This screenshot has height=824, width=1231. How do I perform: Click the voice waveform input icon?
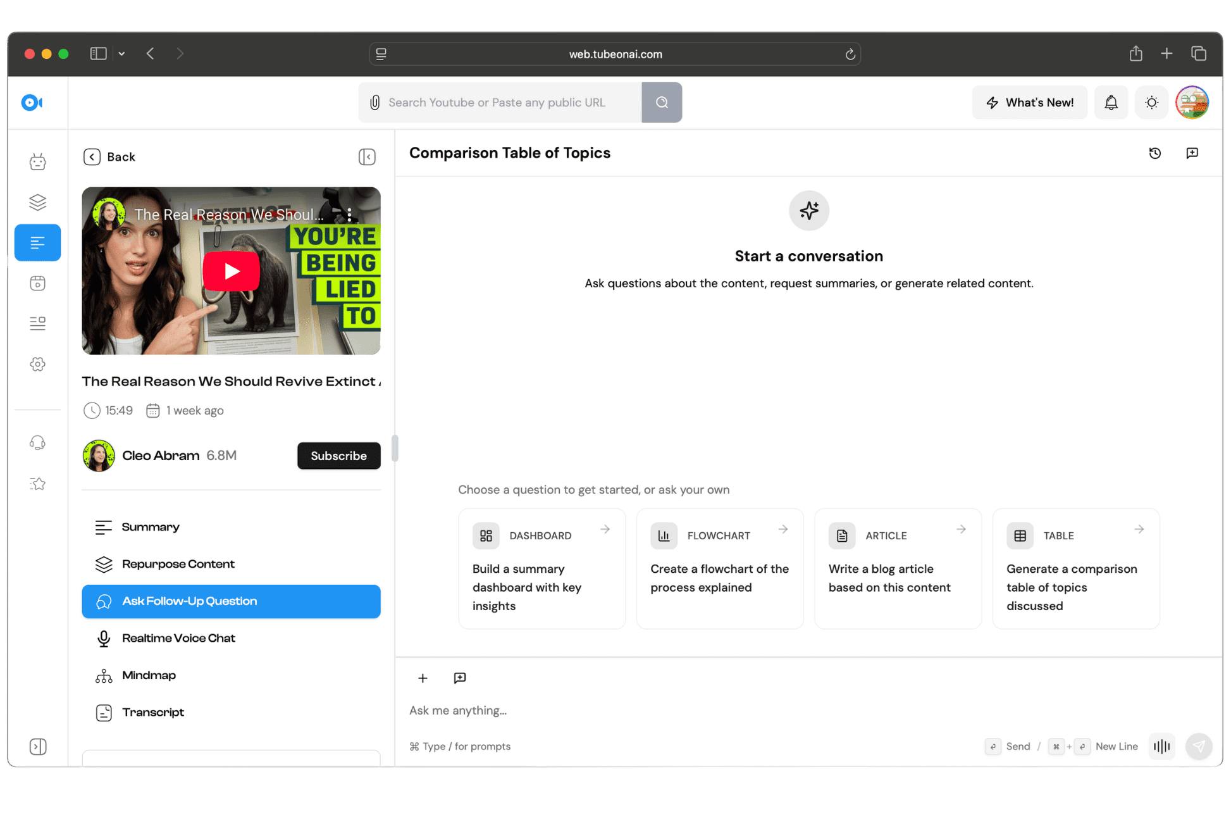click(1161, 747)
